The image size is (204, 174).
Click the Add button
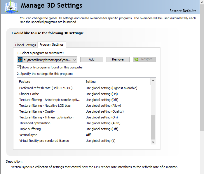pyautogui.click(x=92, y=59)
